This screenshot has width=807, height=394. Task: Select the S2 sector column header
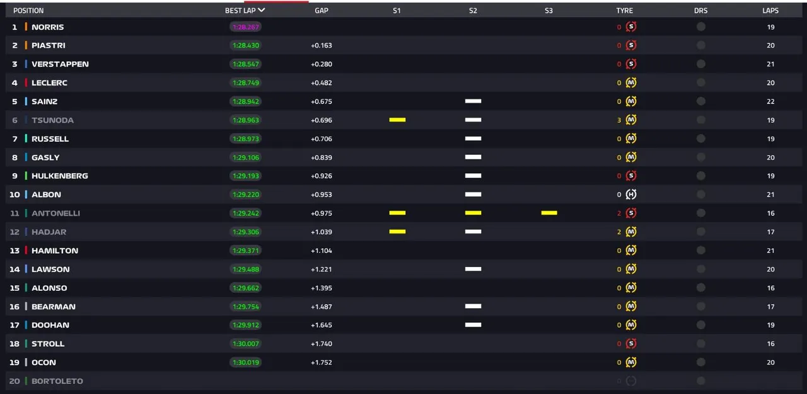pyautogui.click(x=473, y=11)
